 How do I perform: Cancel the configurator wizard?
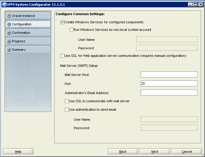click(187, 152)
